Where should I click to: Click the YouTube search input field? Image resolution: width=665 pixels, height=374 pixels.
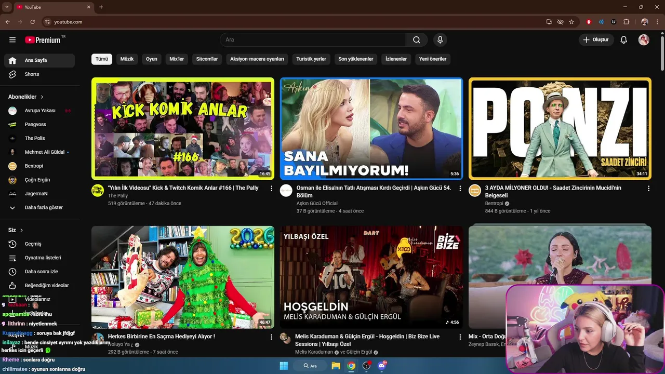313,40
